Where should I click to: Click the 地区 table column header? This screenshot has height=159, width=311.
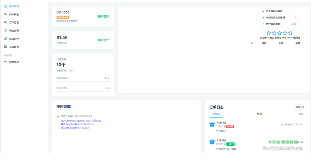click(x=264, y=43)
